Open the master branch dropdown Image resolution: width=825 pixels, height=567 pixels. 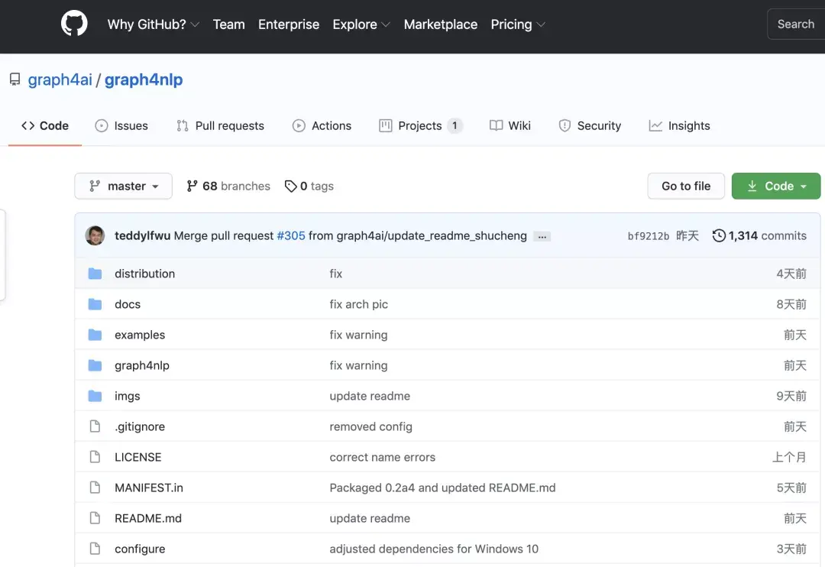coord(123,186)
